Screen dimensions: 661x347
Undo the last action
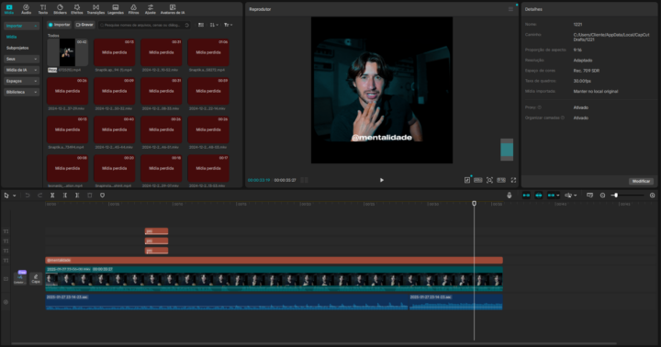click(28, 196)
